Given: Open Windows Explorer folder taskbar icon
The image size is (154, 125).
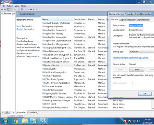Looking at the screenshot, I should pyautogui.click(x=25, y=121).
